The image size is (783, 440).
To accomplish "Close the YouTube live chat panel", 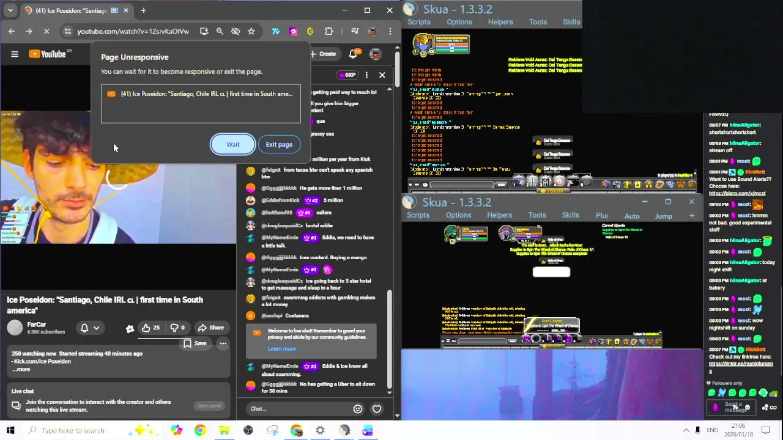I will point(382,75).
